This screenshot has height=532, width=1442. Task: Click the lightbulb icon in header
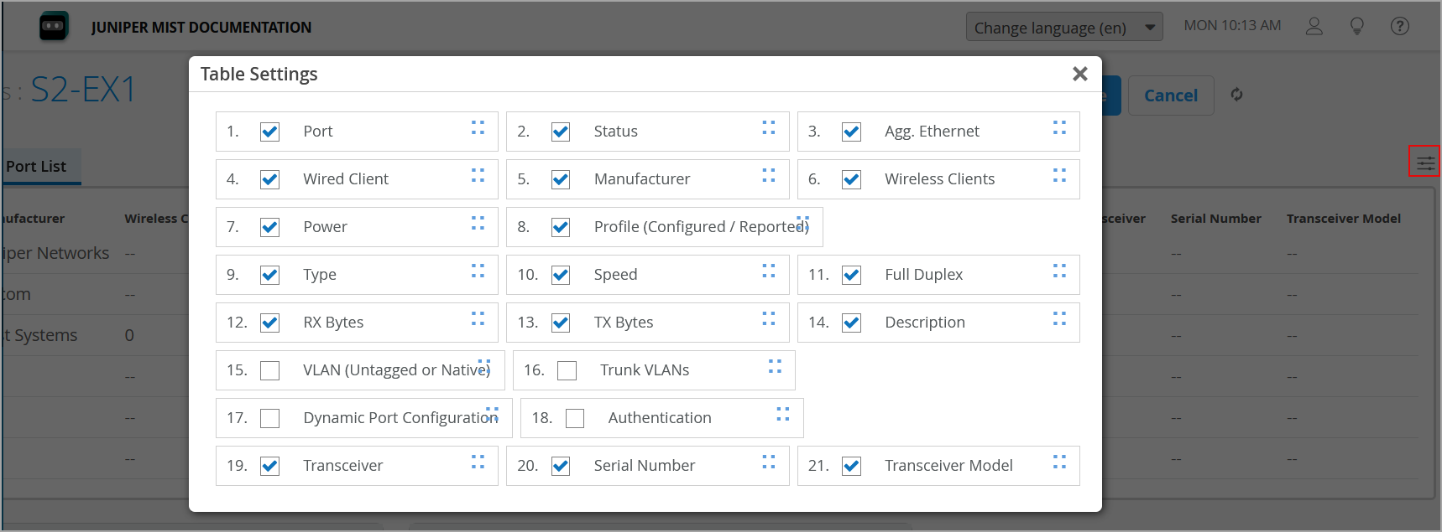[1356, 27]
